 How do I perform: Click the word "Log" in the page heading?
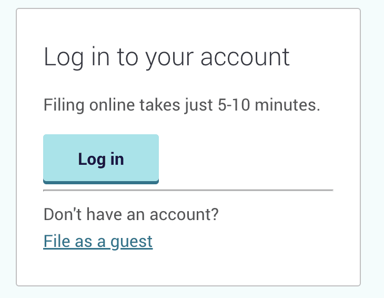64,57
